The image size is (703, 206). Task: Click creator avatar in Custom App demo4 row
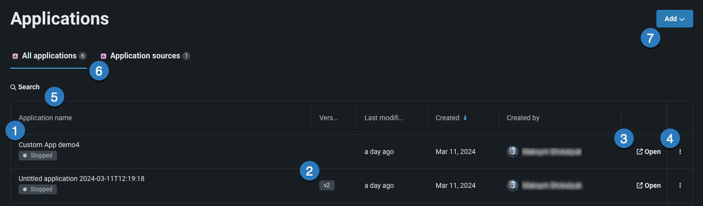point(512,152)
